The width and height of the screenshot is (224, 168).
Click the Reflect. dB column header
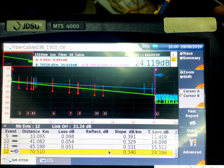point(97,131)
